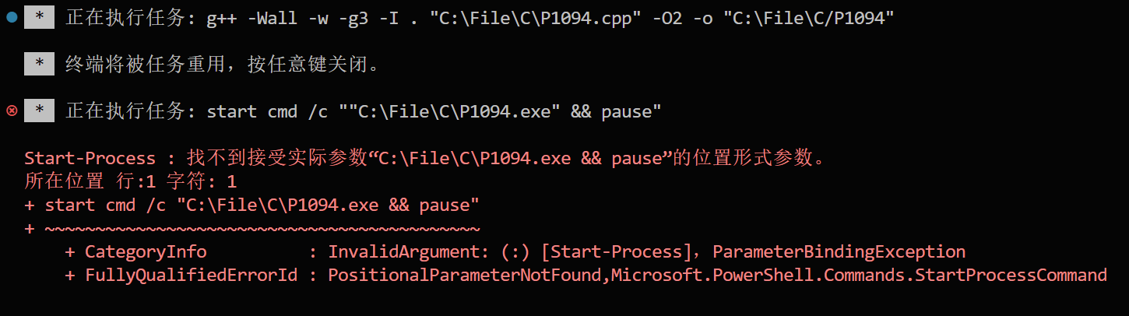This screenshot has width=1129, height=316.
Task: Click the asterisk badge on the start cmd task line
Action: tap(39, 111)
